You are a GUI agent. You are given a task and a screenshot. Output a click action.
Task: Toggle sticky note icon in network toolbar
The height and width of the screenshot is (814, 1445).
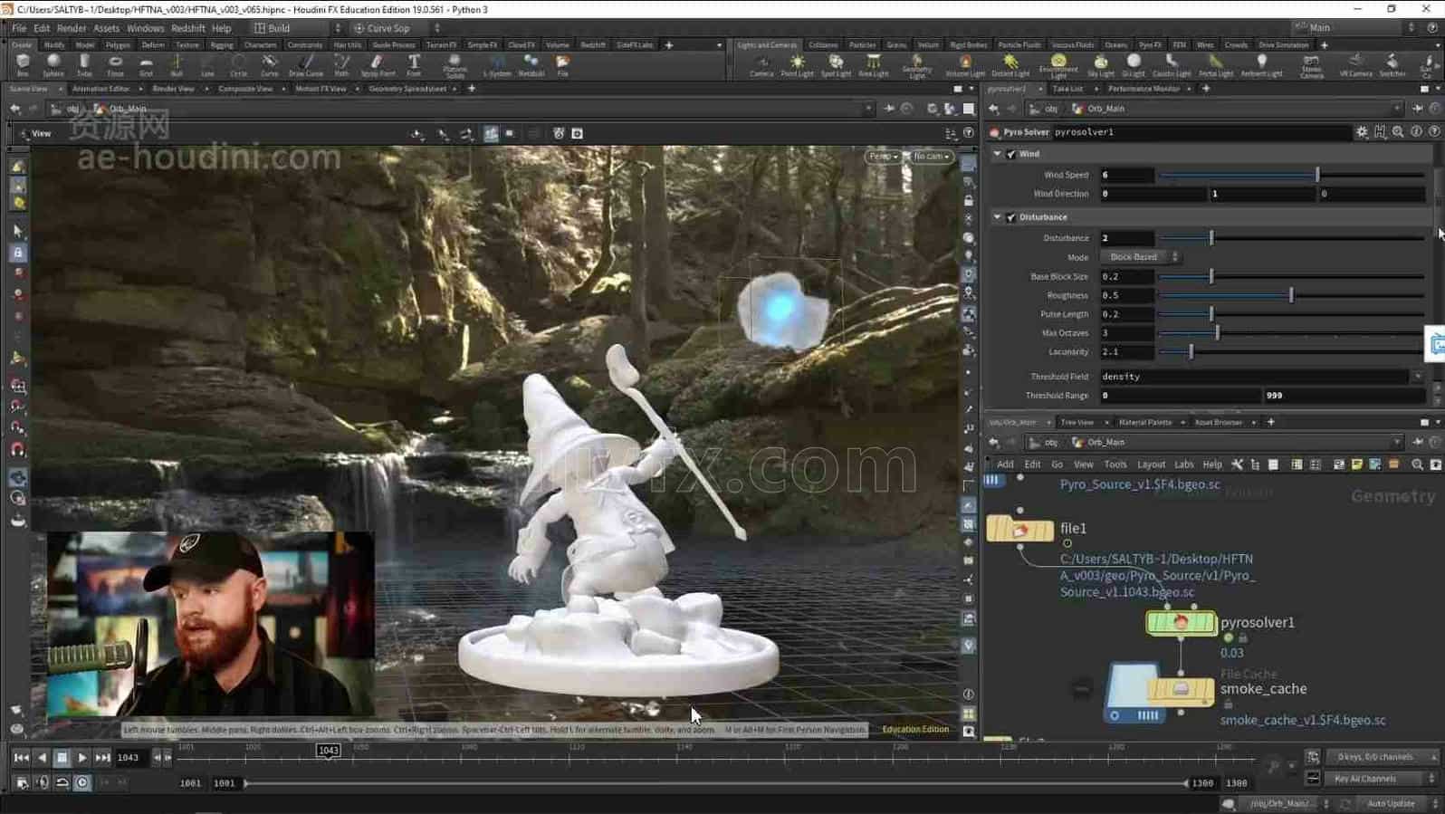[x=1356, y=464]
